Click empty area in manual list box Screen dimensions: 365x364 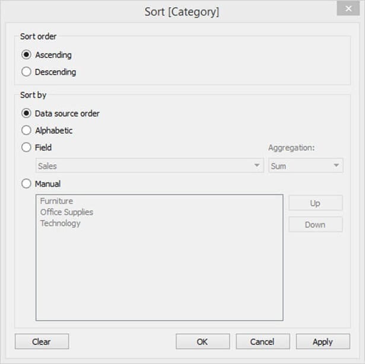tap(159, 279)
